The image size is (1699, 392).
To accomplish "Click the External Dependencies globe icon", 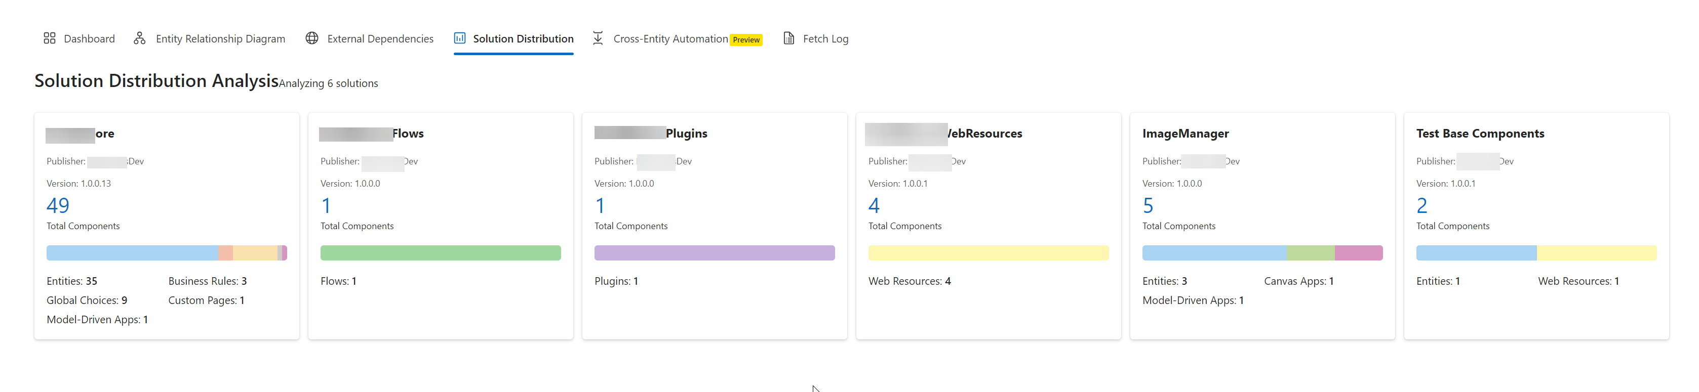I will click(312, 38).
